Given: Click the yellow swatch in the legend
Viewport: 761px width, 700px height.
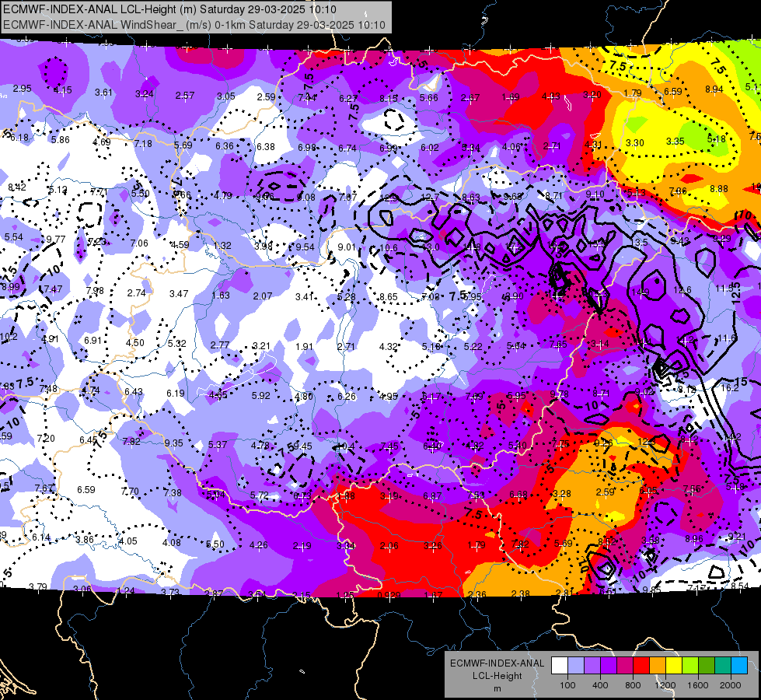Looking at the screenshot, I should 674,665.
